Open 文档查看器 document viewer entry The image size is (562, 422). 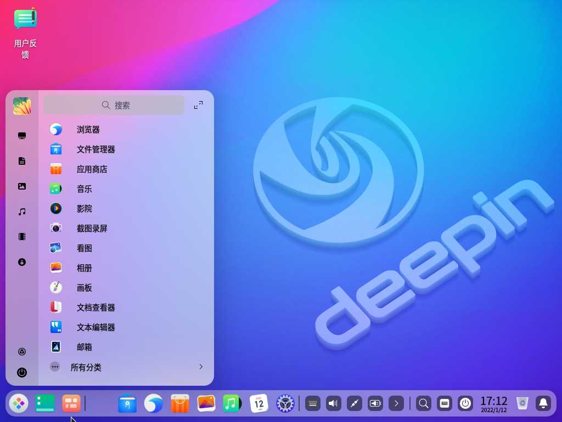[x=126, y=307]
